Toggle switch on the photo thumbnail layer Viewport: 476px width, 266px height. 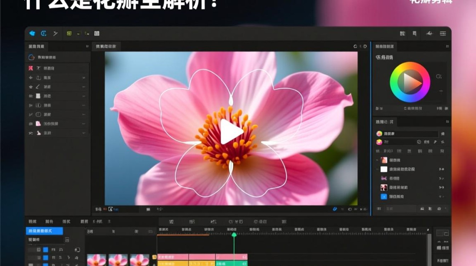pyautogui.click(x=442, y=187)
